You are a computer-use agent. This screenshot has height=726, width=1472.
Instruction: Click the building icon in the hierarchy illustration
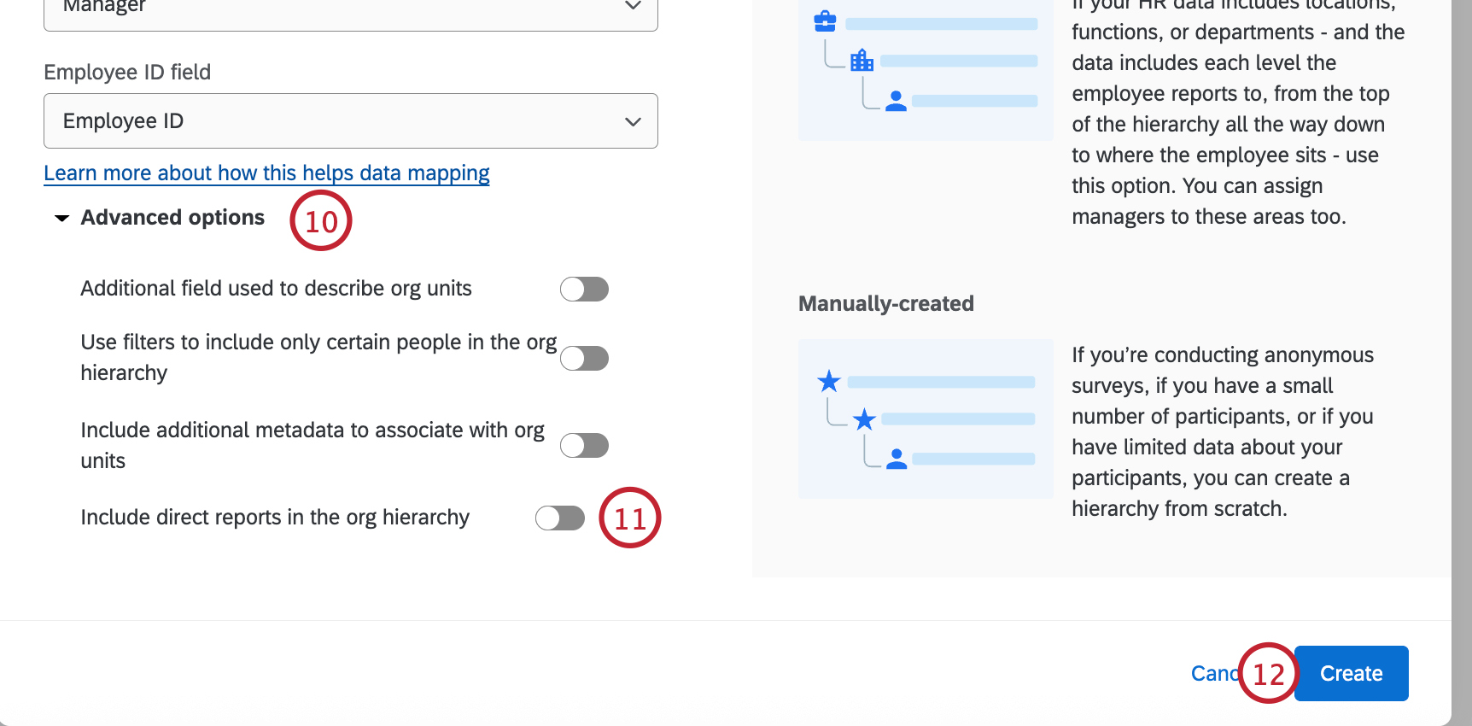point(862,60)
